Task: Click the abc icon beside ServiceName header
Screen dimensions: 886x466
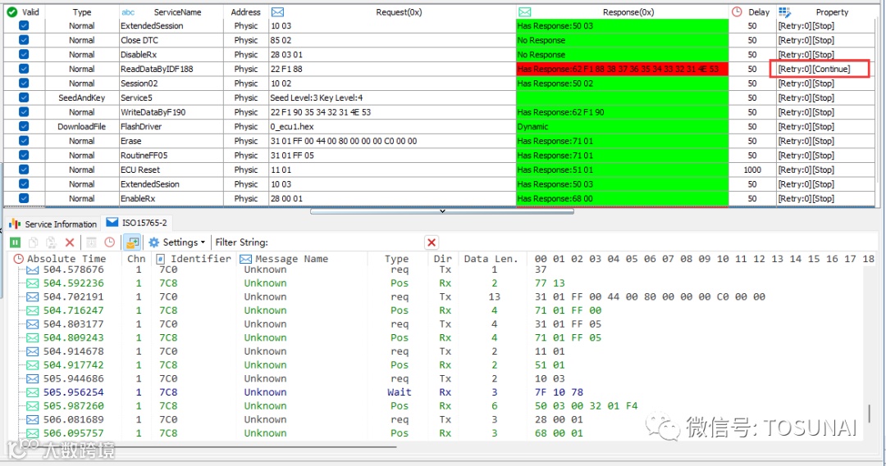Action: click(x=128, y=11)
